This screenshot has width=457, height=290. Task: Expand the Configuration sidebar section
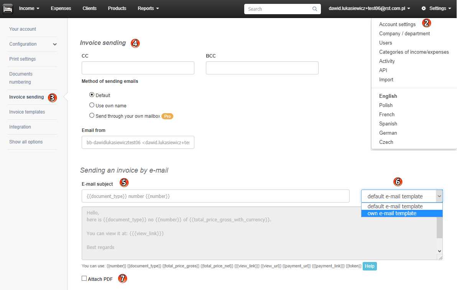point(32,44)
